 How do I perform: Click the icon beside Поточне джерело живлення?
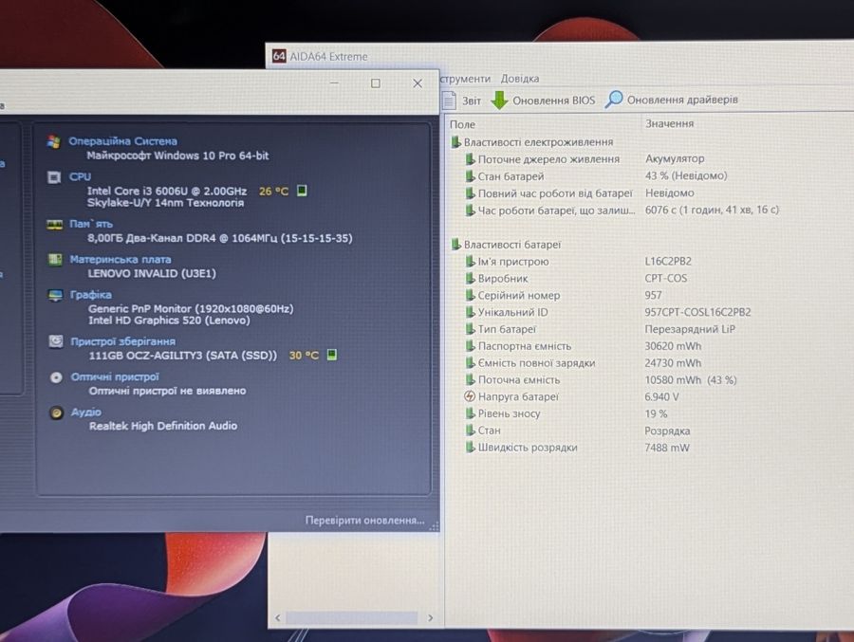point(470,159)
